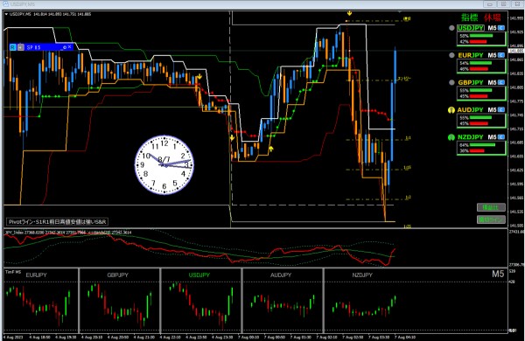Maximize the USDJPY chart window
Image resolution: width=525 pixels, height=341 pixels.
(503, 4)
